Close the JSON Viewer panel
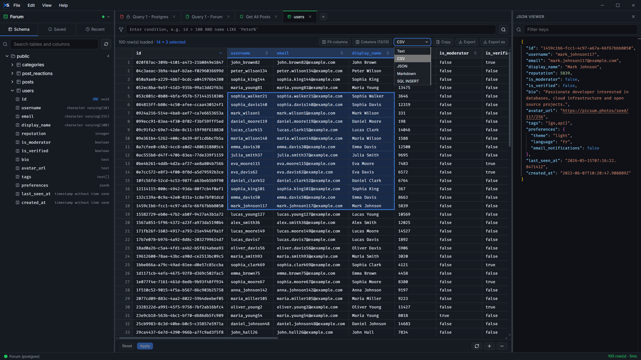Viewport: 641px width, 360px height. click(633, 17)
